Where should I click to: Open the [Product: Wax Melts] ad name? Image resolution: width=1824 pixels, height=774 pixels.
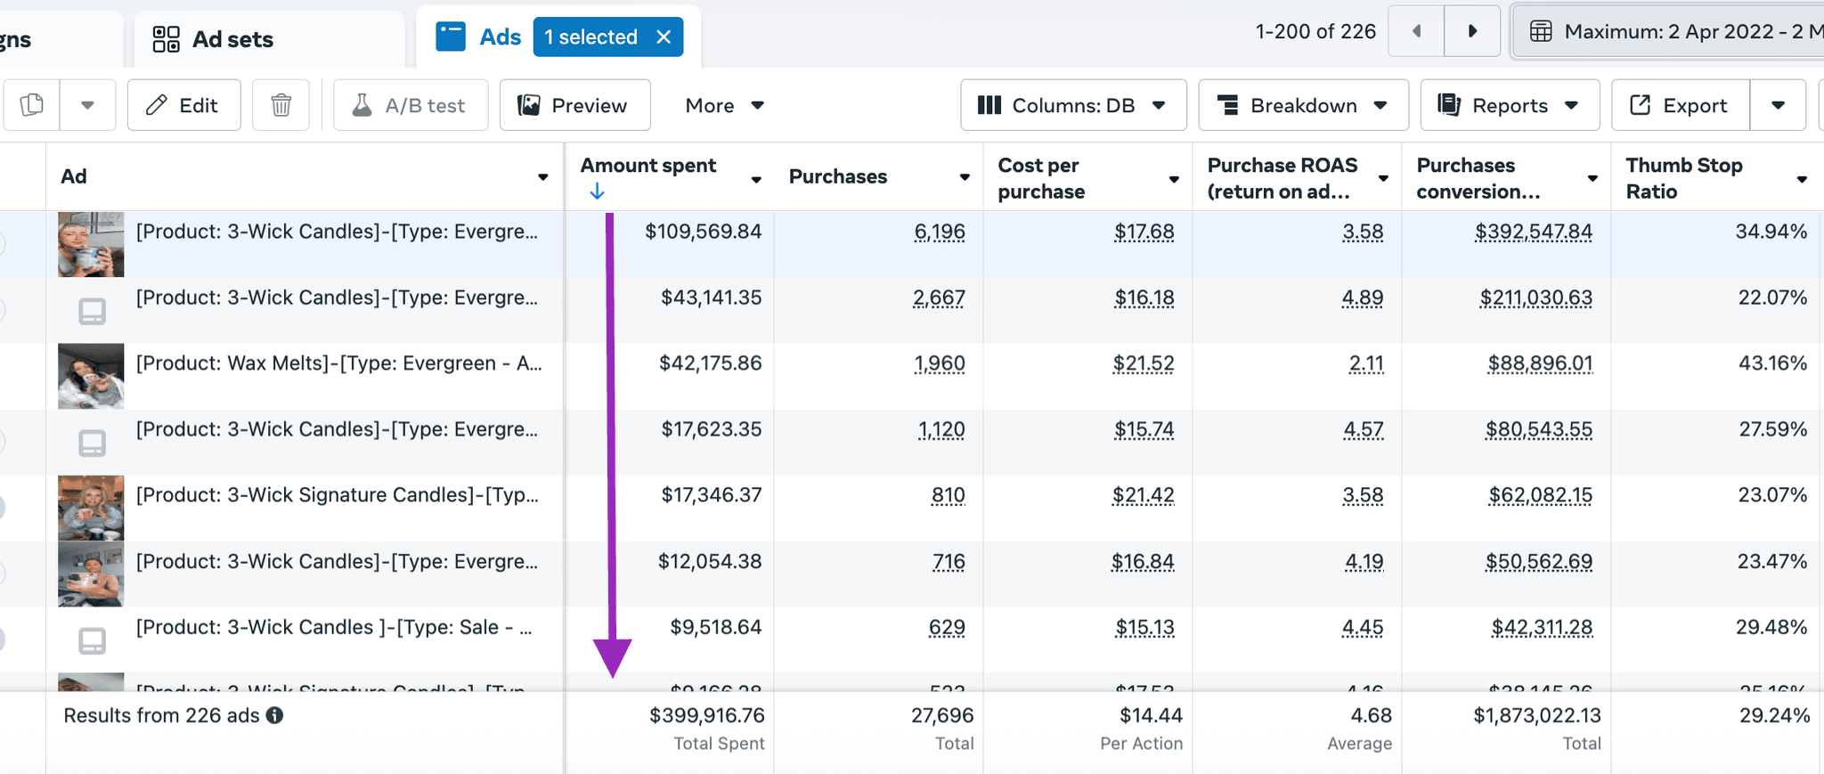338,363
